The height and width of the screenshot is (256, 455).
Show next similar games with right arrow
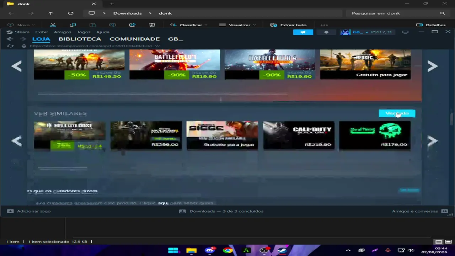pos(433,141)
